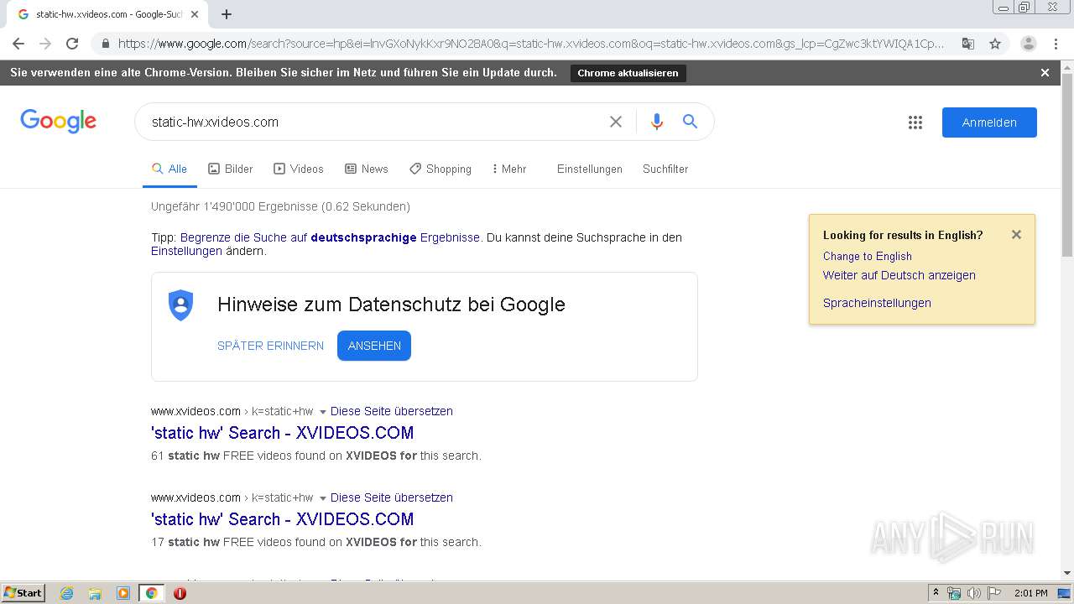1074x604 pixels.
Task: Click SPÄTER ERINNERN
Action: point(270,346)
